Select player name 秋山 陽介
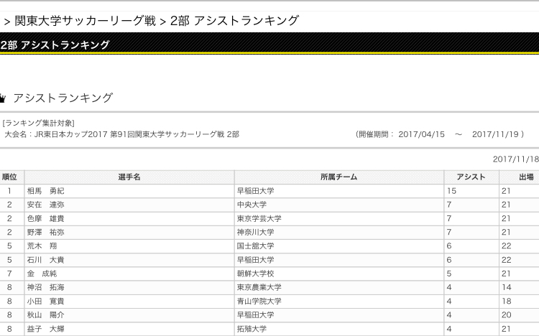539x336 pixels. click(46, 315)
